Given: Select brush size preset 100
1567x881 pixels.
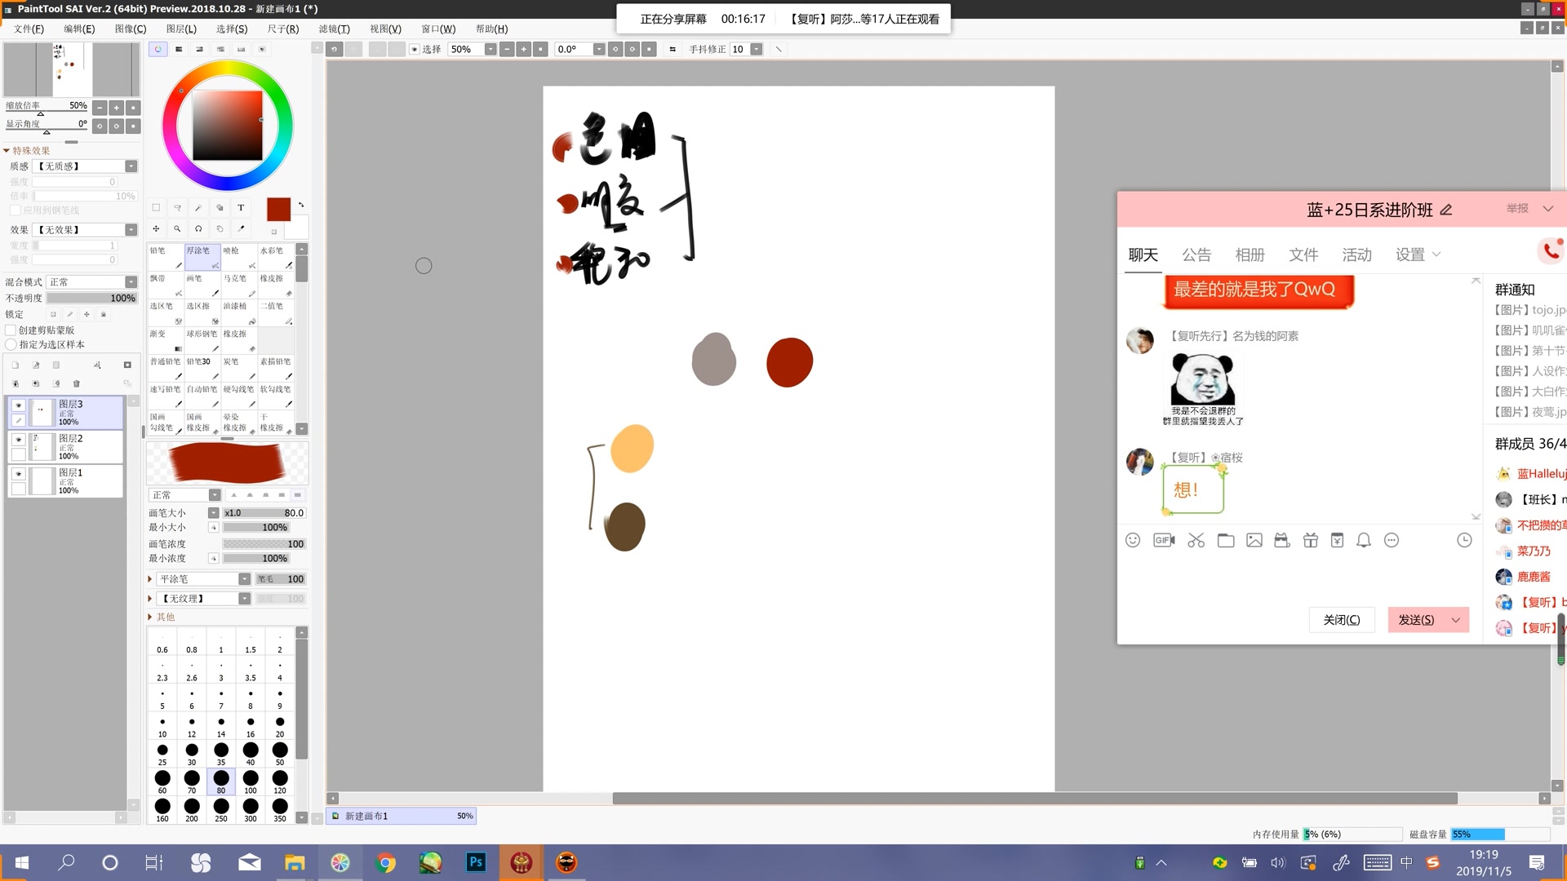Looking at the screenshot, I should [250, 781].
